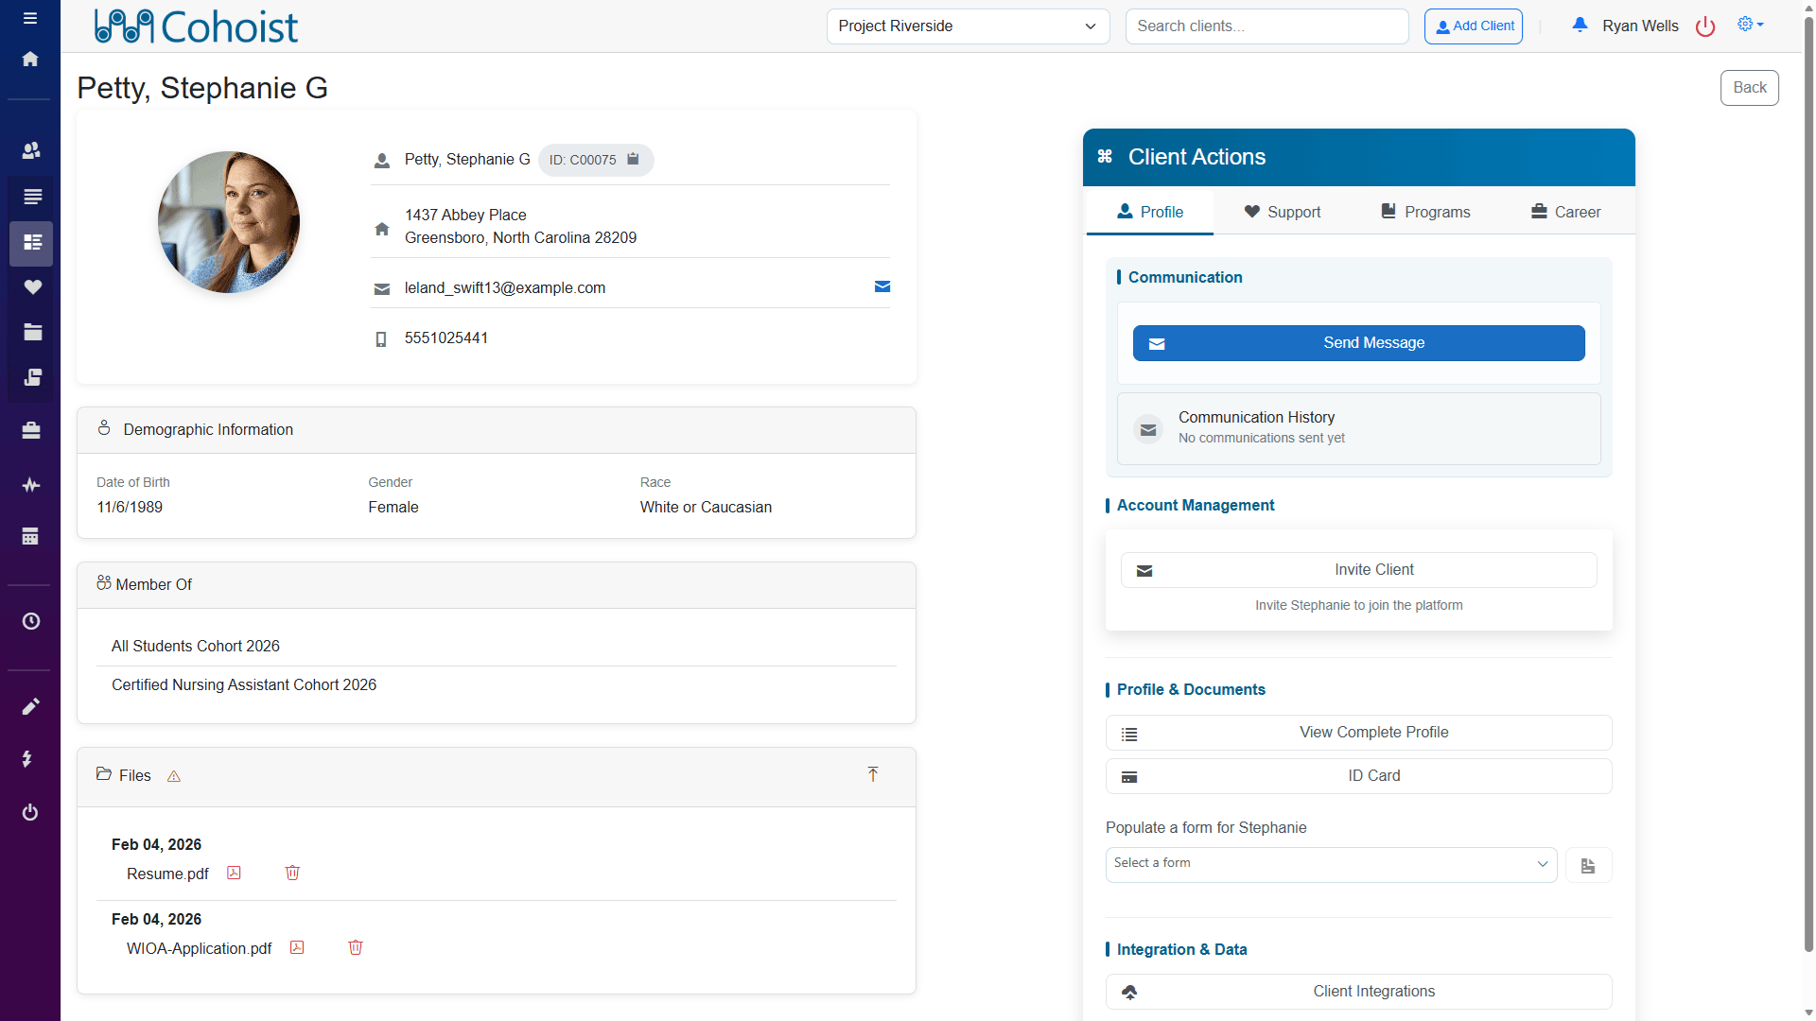Open notifications via the bell icon

(1579, 26)
